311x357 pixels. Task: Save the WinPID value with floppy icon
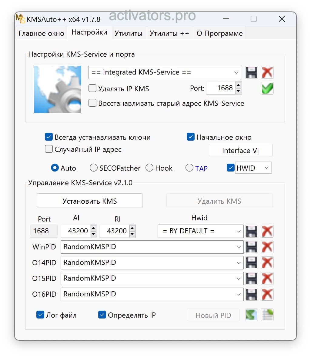[x=251, y=247]
